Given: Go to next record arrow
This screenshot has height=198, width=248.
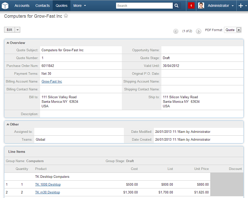Looking at the screenshot, I should [x=199, y=31].
